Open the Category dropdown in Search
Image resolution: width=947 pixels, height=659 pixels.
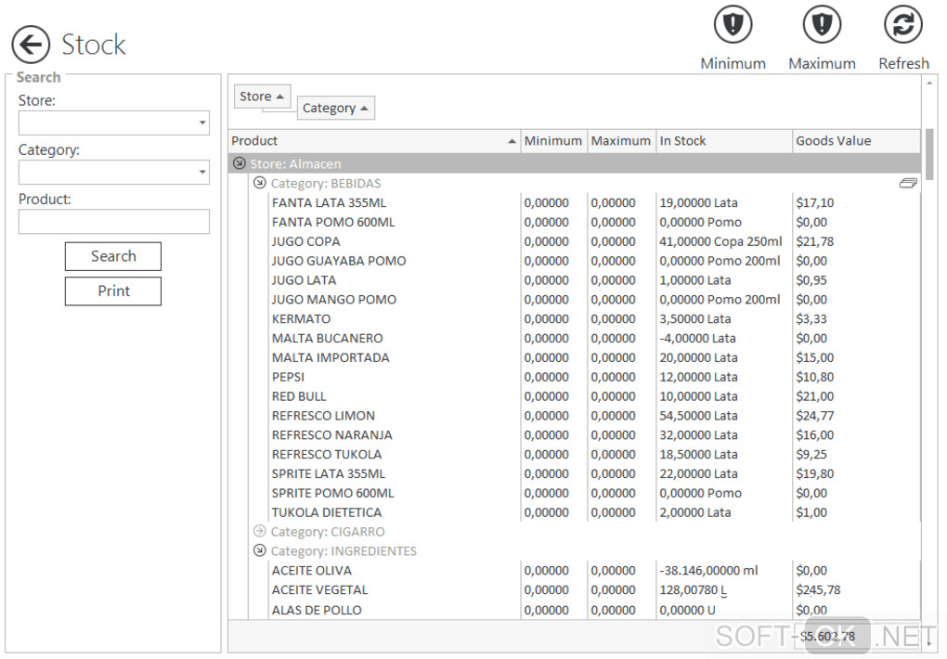(202, 172)
